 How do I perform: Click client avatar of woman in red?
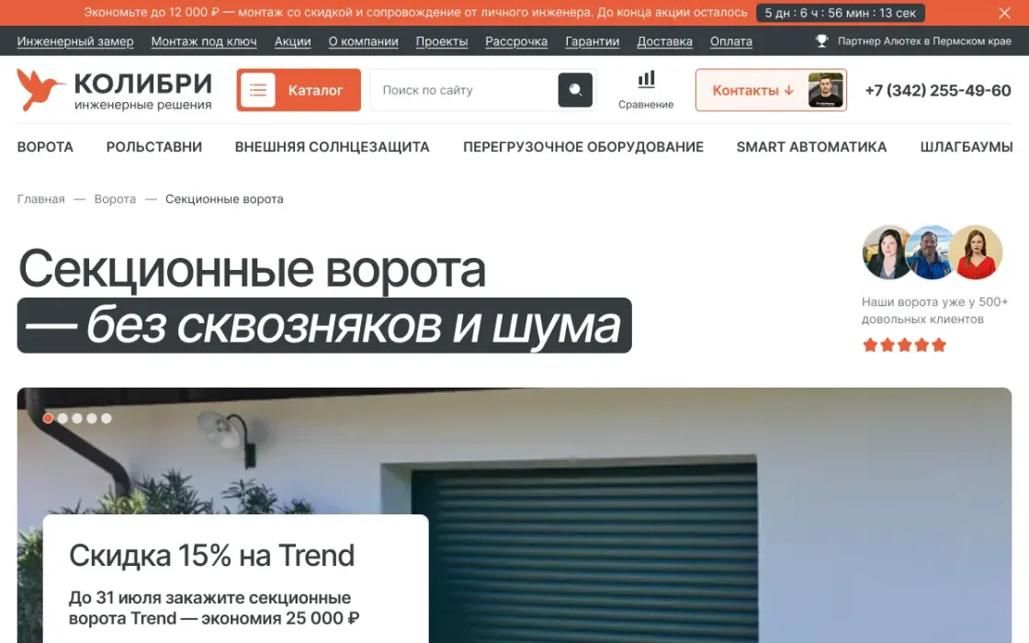(976, 253)
